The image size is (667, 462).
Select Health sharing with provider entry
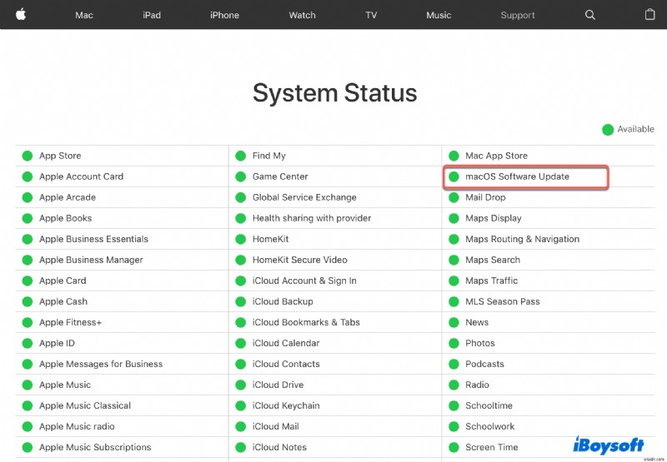pyautogui.click(x=312, y=218)
